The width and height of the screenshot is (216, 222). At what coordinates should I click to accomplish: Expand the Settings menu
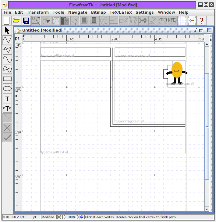pyautogui.click(x=144, y=12)
